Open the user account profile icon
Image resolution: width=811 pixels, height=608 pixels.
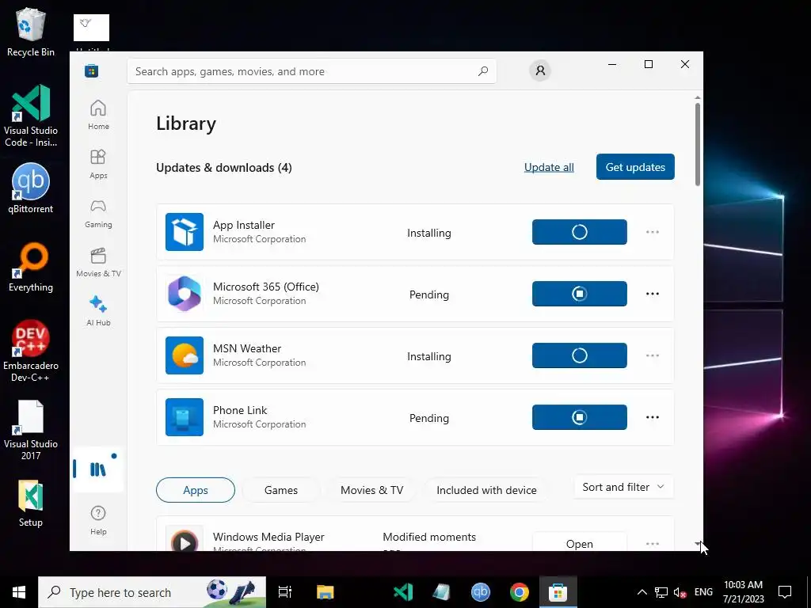click(540, 70)
